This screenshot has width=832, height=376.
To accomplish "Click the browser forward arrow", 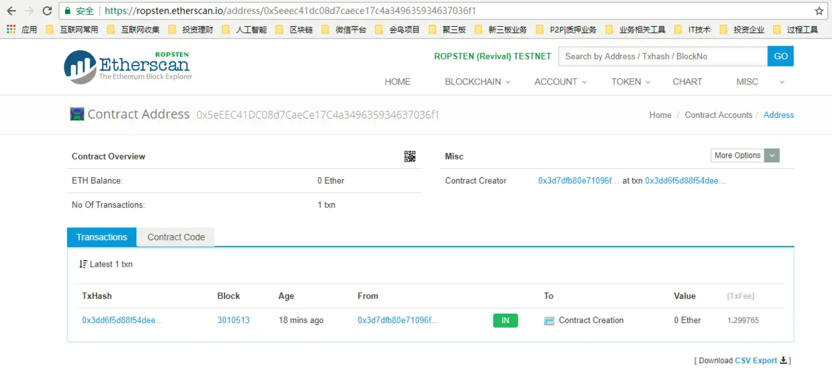I will click(x=29, y=11).
